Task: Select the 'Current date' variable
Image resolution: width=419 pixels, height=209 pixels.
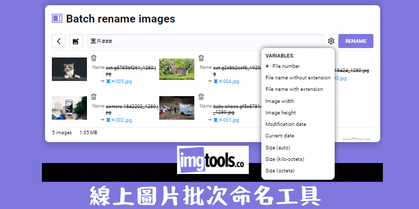Action: pyautogui.click(x=280, y=135)
